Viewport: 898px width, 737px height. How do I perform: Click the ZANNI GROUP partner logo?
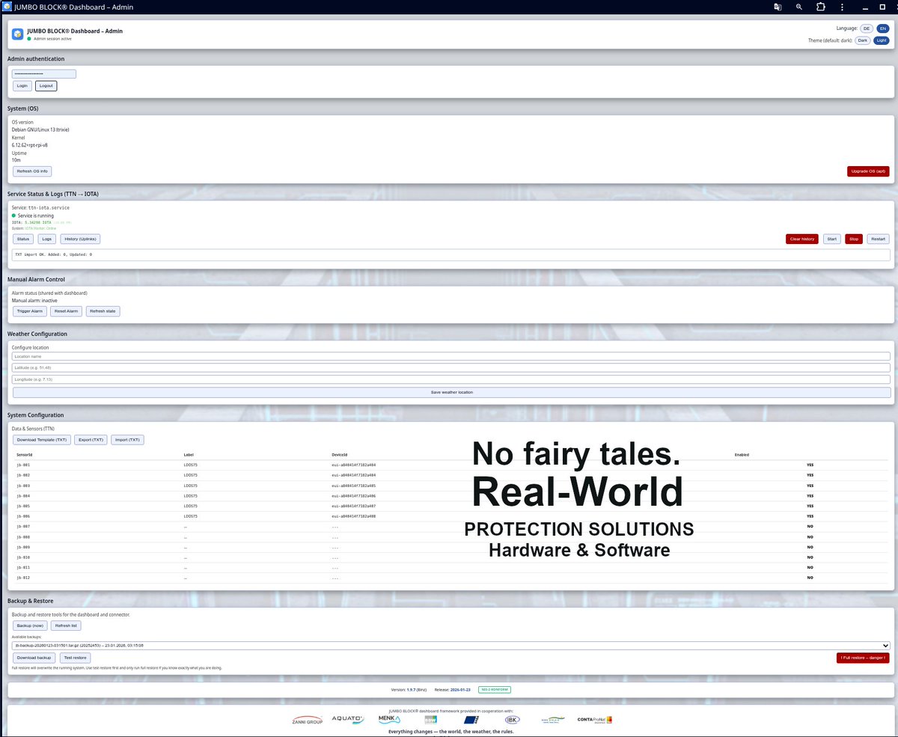pos(308,721)
